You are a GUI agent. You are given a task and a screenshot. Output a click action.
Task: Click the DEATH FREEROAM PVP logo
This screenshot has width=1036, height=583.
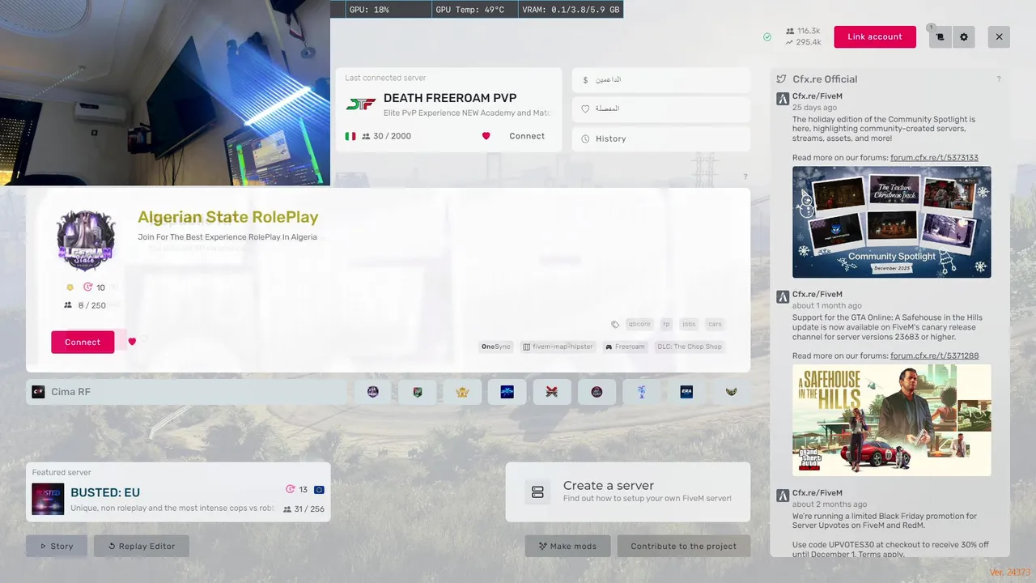tap(360, 104)
